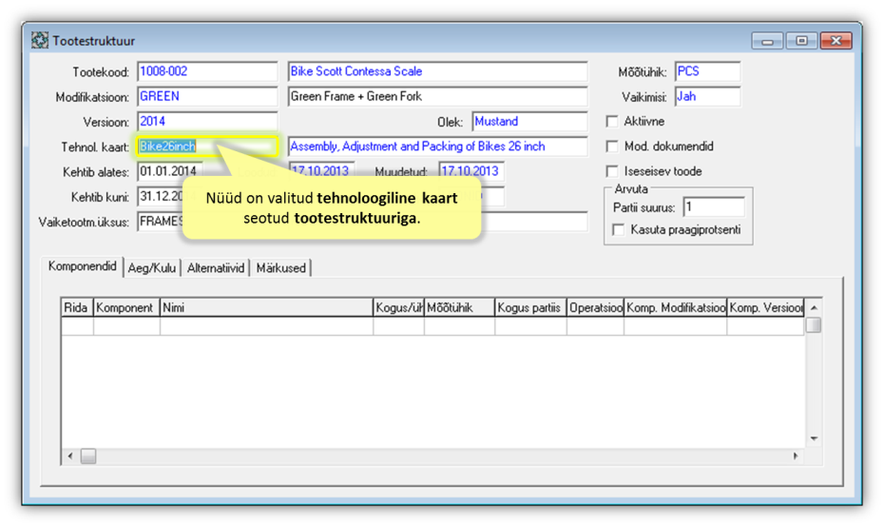Viewport: 884px width, 527px height.
Task: Minimize the Tootestruktuur window
Action: 767,41
